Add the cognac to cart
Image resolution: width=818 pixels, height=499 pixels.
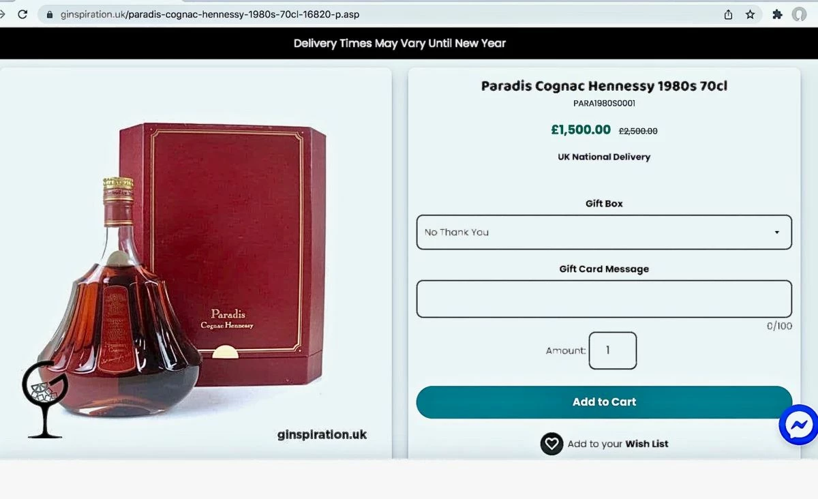click(604, 402)
